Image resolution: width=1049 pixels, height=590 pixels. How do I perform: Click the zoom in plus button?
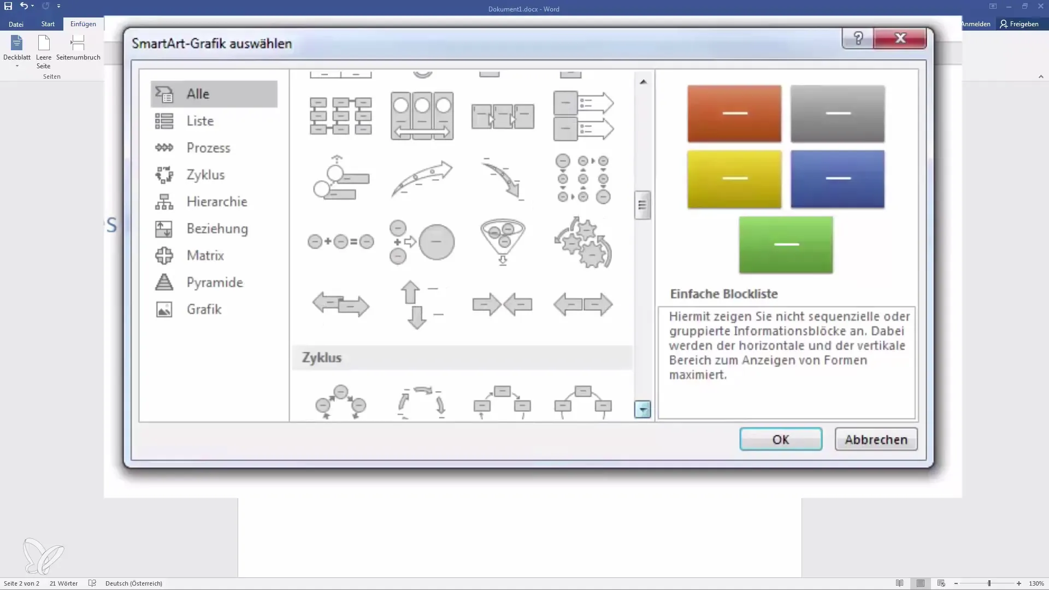[x=1019, y=583]
